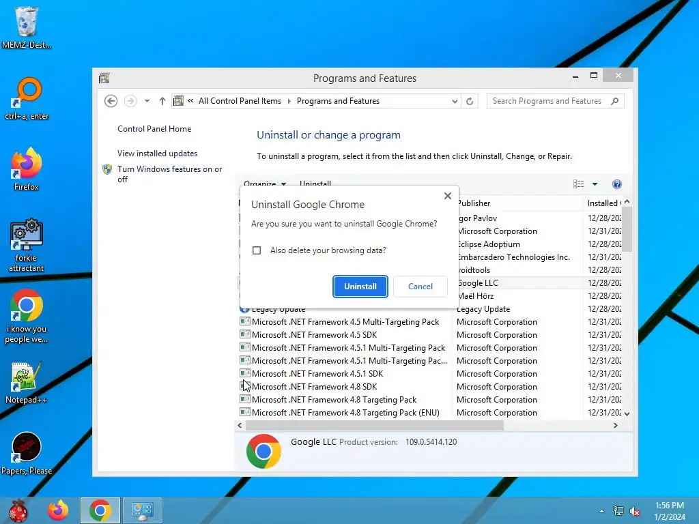The width and height of the screenshot is (699, 524).
Task: Click the Embarcadero Technologies Inc. cell
Action: [514, 257]
